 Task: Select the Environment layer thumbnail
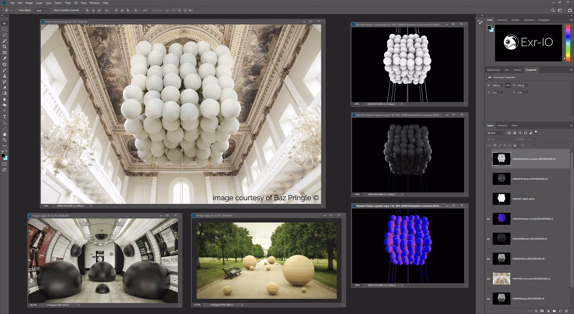[501, 279]
